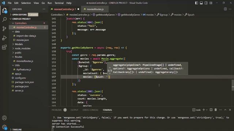The width and height of the screenshot is (234, 131).
Task: Maximize the panel with up chevron
Action: pyautogui.click(x=225, y=110)
